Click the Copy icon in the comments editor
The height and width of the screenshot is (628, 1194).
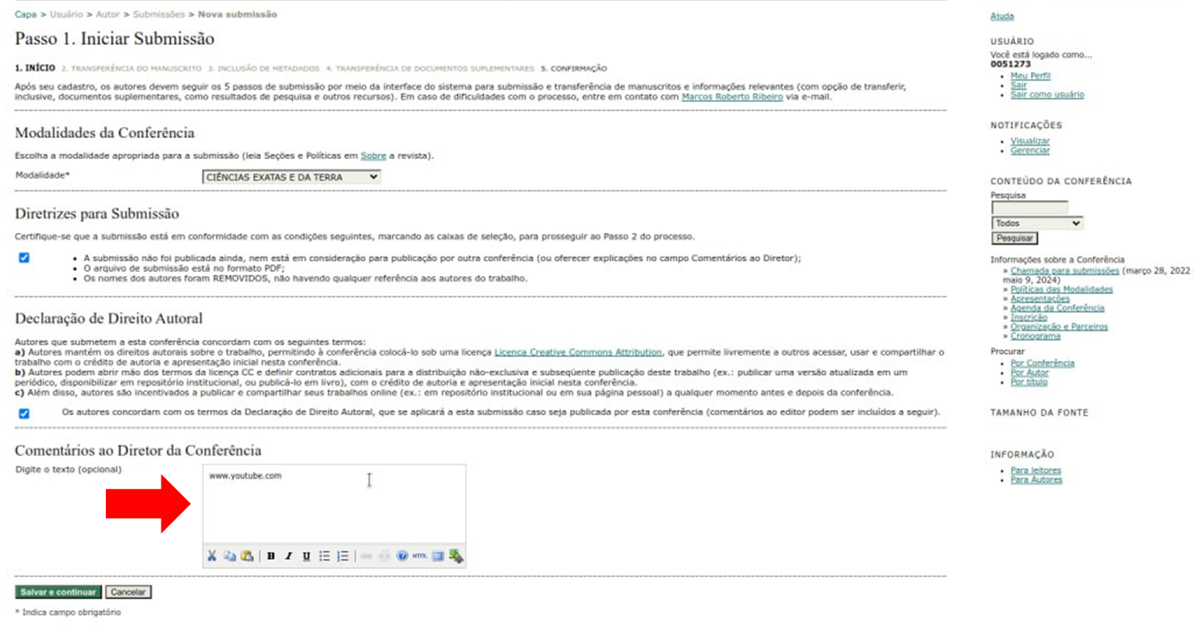tap(230, 557)
